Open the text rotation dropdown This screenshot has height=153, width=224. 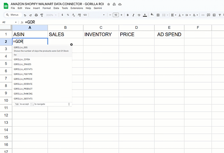(195, 15)
